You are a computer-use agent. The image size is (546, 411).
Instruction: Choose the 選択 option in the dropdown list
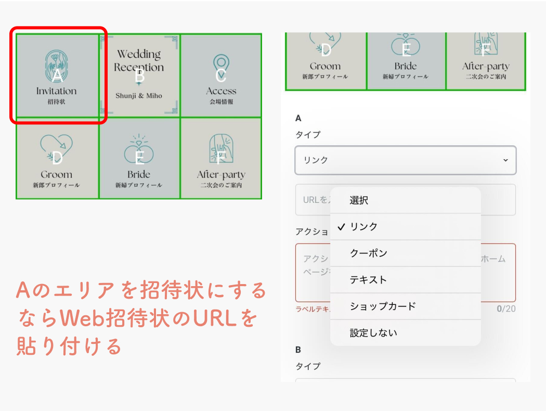[x=359, y=200]
